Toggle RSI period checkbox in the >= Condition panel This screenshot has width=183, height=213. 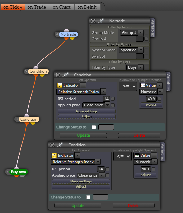coord(113,99)
